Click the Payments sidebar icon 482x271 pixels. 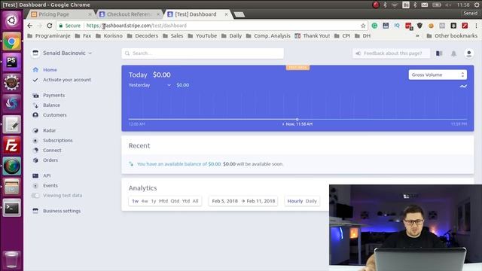(35, 96)
